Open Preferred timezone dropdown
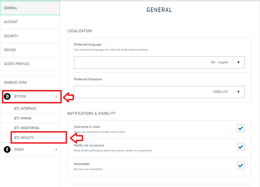260x187 pixels. [x=159, y=92]
